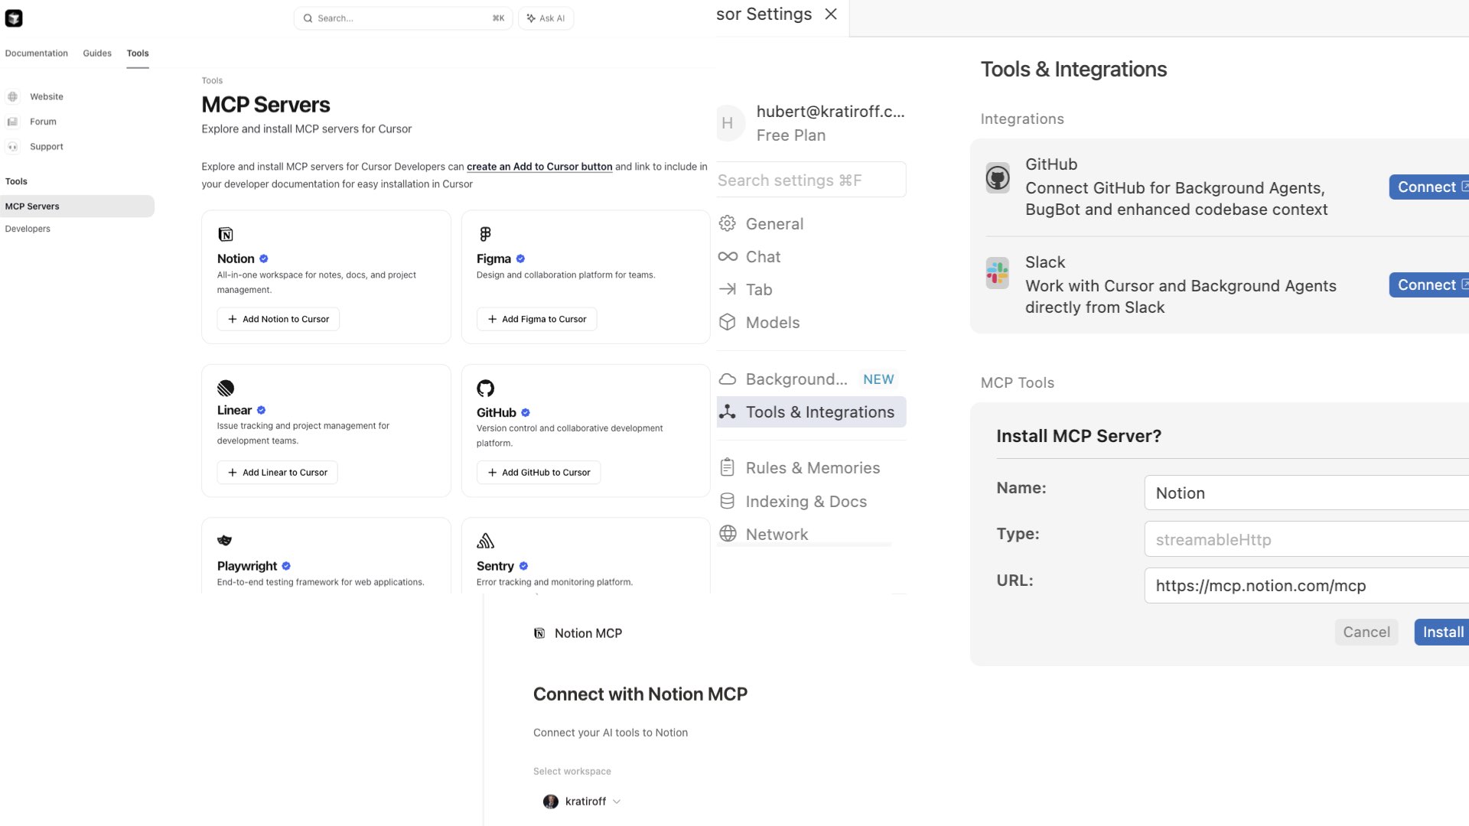Switch to the Guides tab
This screenshot has height=826, width=1469.
click(x=97, y=54)
